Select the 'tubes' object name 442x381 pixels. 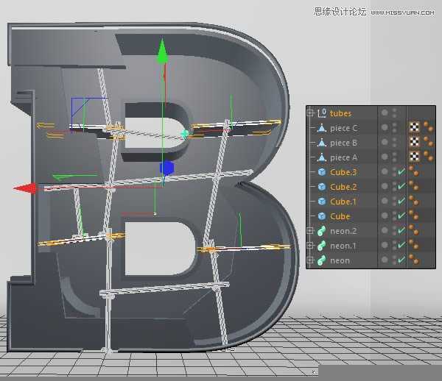[x=340, y=113]
